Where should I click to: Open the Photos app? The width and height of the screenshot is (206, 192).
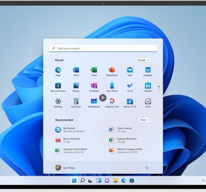(x=76, y=87)
